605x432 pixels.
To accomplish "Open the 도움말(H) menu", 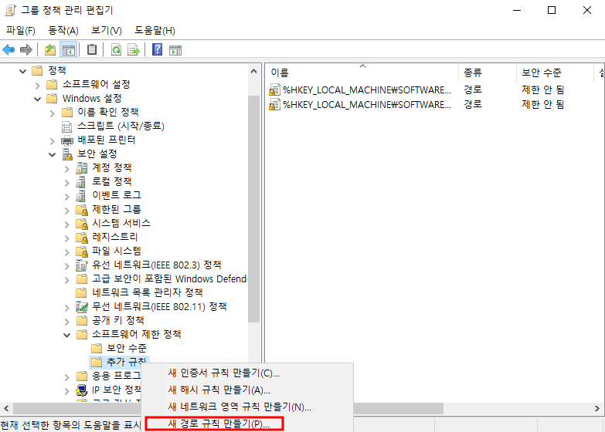I will click(x=155, y=30).
